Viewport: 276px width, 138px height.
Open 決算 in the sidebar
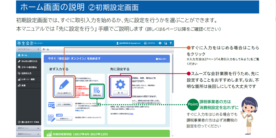[x=29, y=85]
